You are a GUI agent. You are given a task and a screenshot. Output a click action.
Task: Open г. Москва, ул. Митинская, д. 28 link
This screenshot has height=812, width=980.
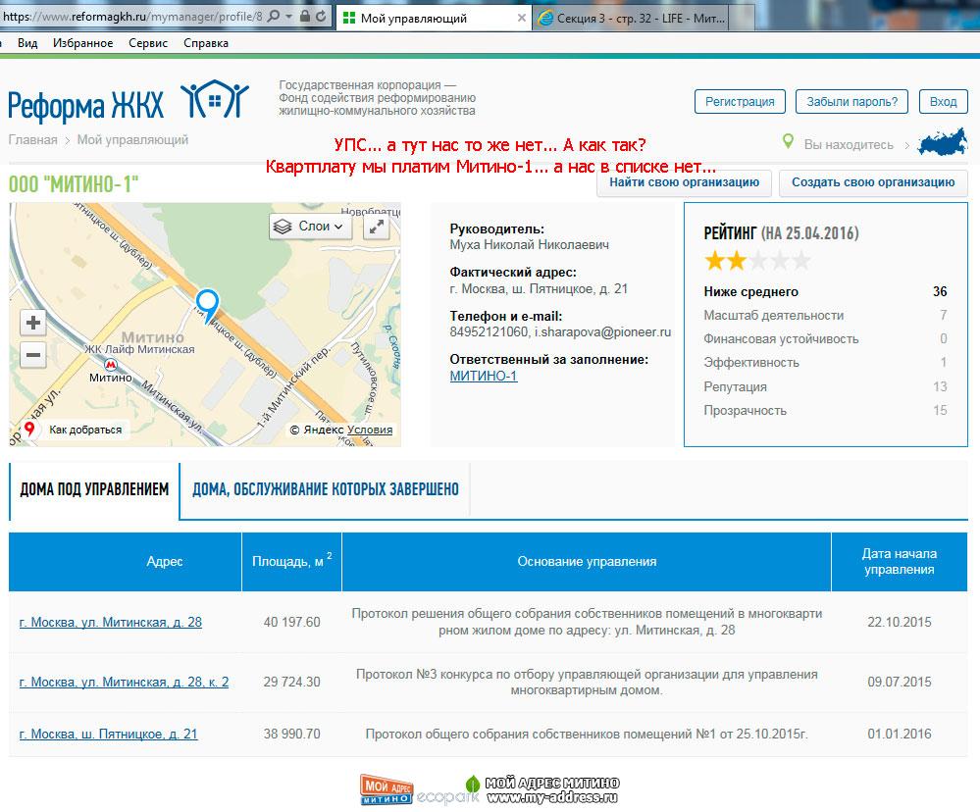click(111, 622)
